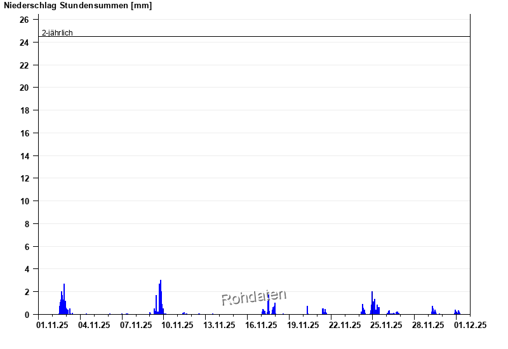The width and height of the screenshot is (508, 349).
Task: Select the 07.11.25 date label
Action: (136, 326)
